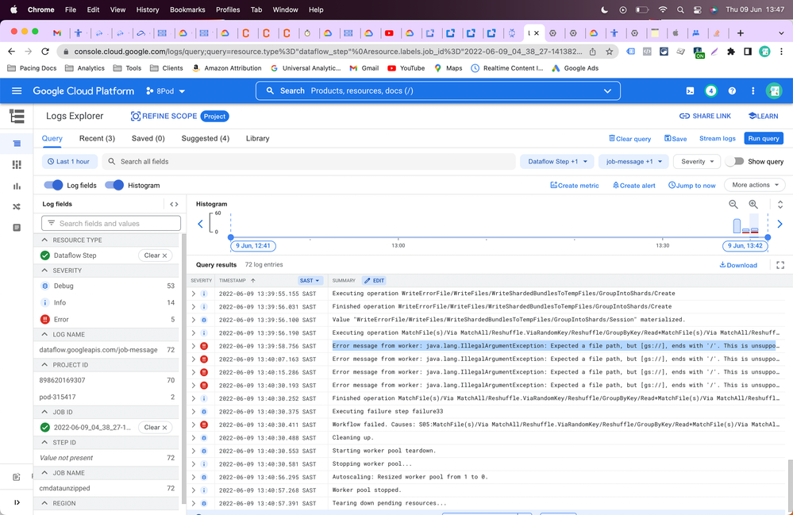Image resolution: width=793 pixels, height=515 pixels.
Task: Download the query results
Action: [x=738, y=265]
